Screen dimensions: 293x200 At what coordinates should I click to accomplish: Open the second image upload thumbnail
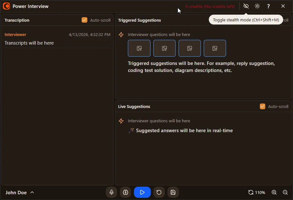(x=165, y=48)
